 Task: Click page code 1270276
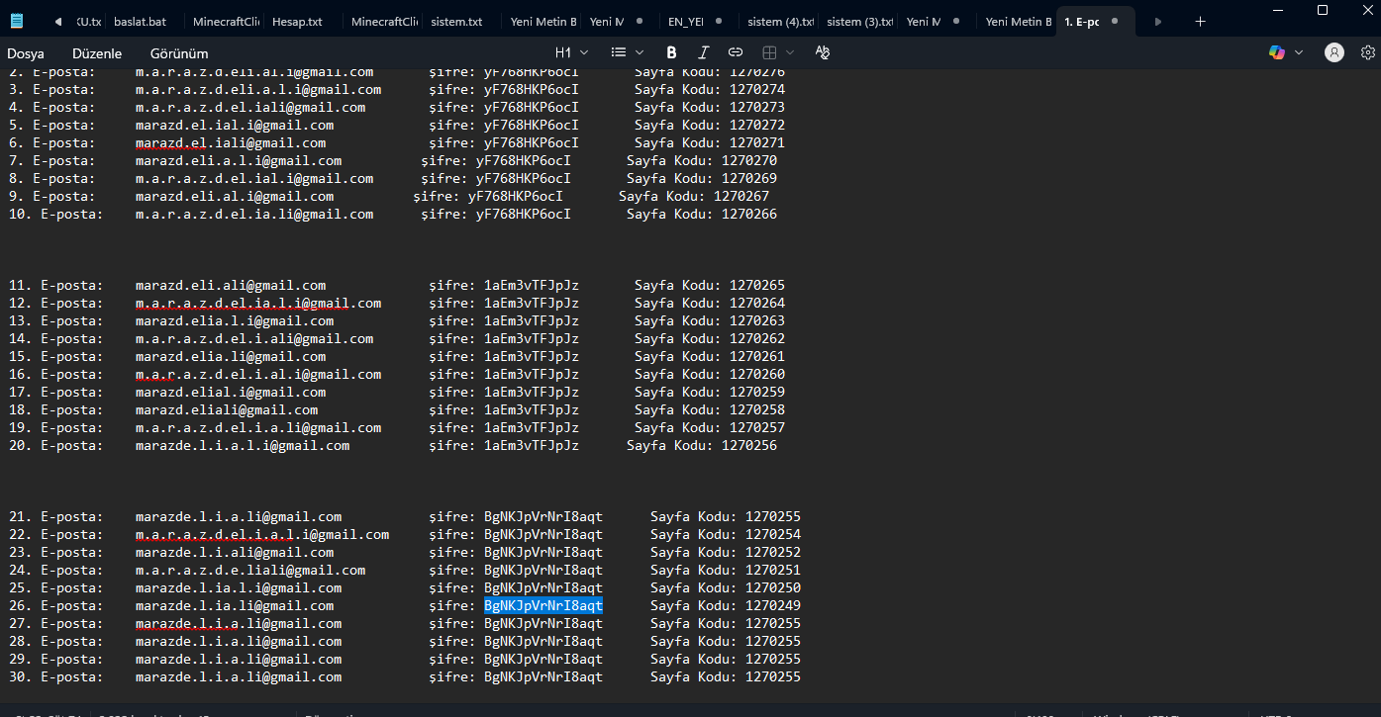[x=757, y=72]
